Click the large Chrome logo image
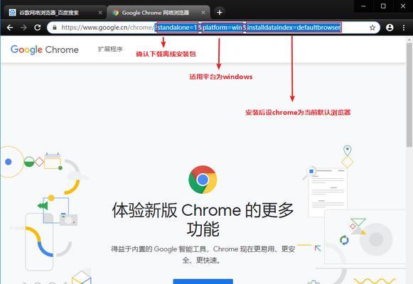The width and height of the screenshot is (413, 284). click(203, 180)
